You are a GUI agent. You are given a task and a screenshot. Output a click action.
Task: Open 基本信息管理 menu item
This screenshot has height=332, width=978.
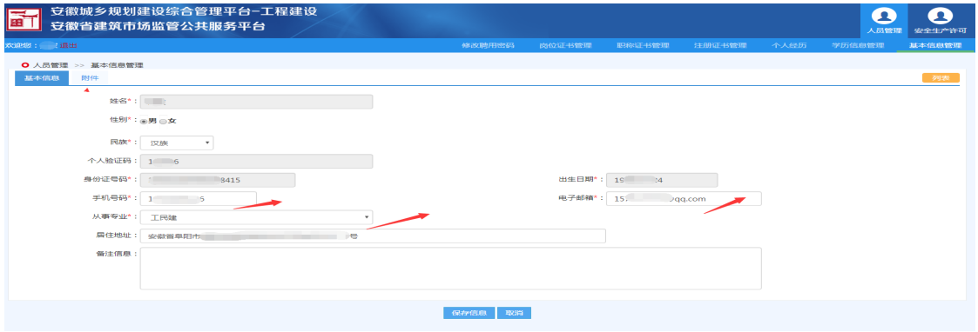[x=935, y=45]
